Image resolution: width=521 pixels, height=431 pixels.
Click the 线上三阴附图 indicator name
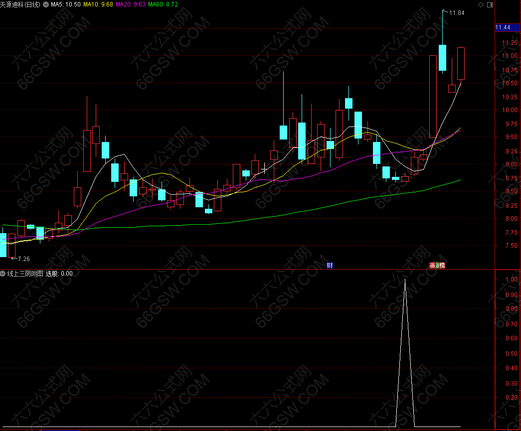pos(25,274)
